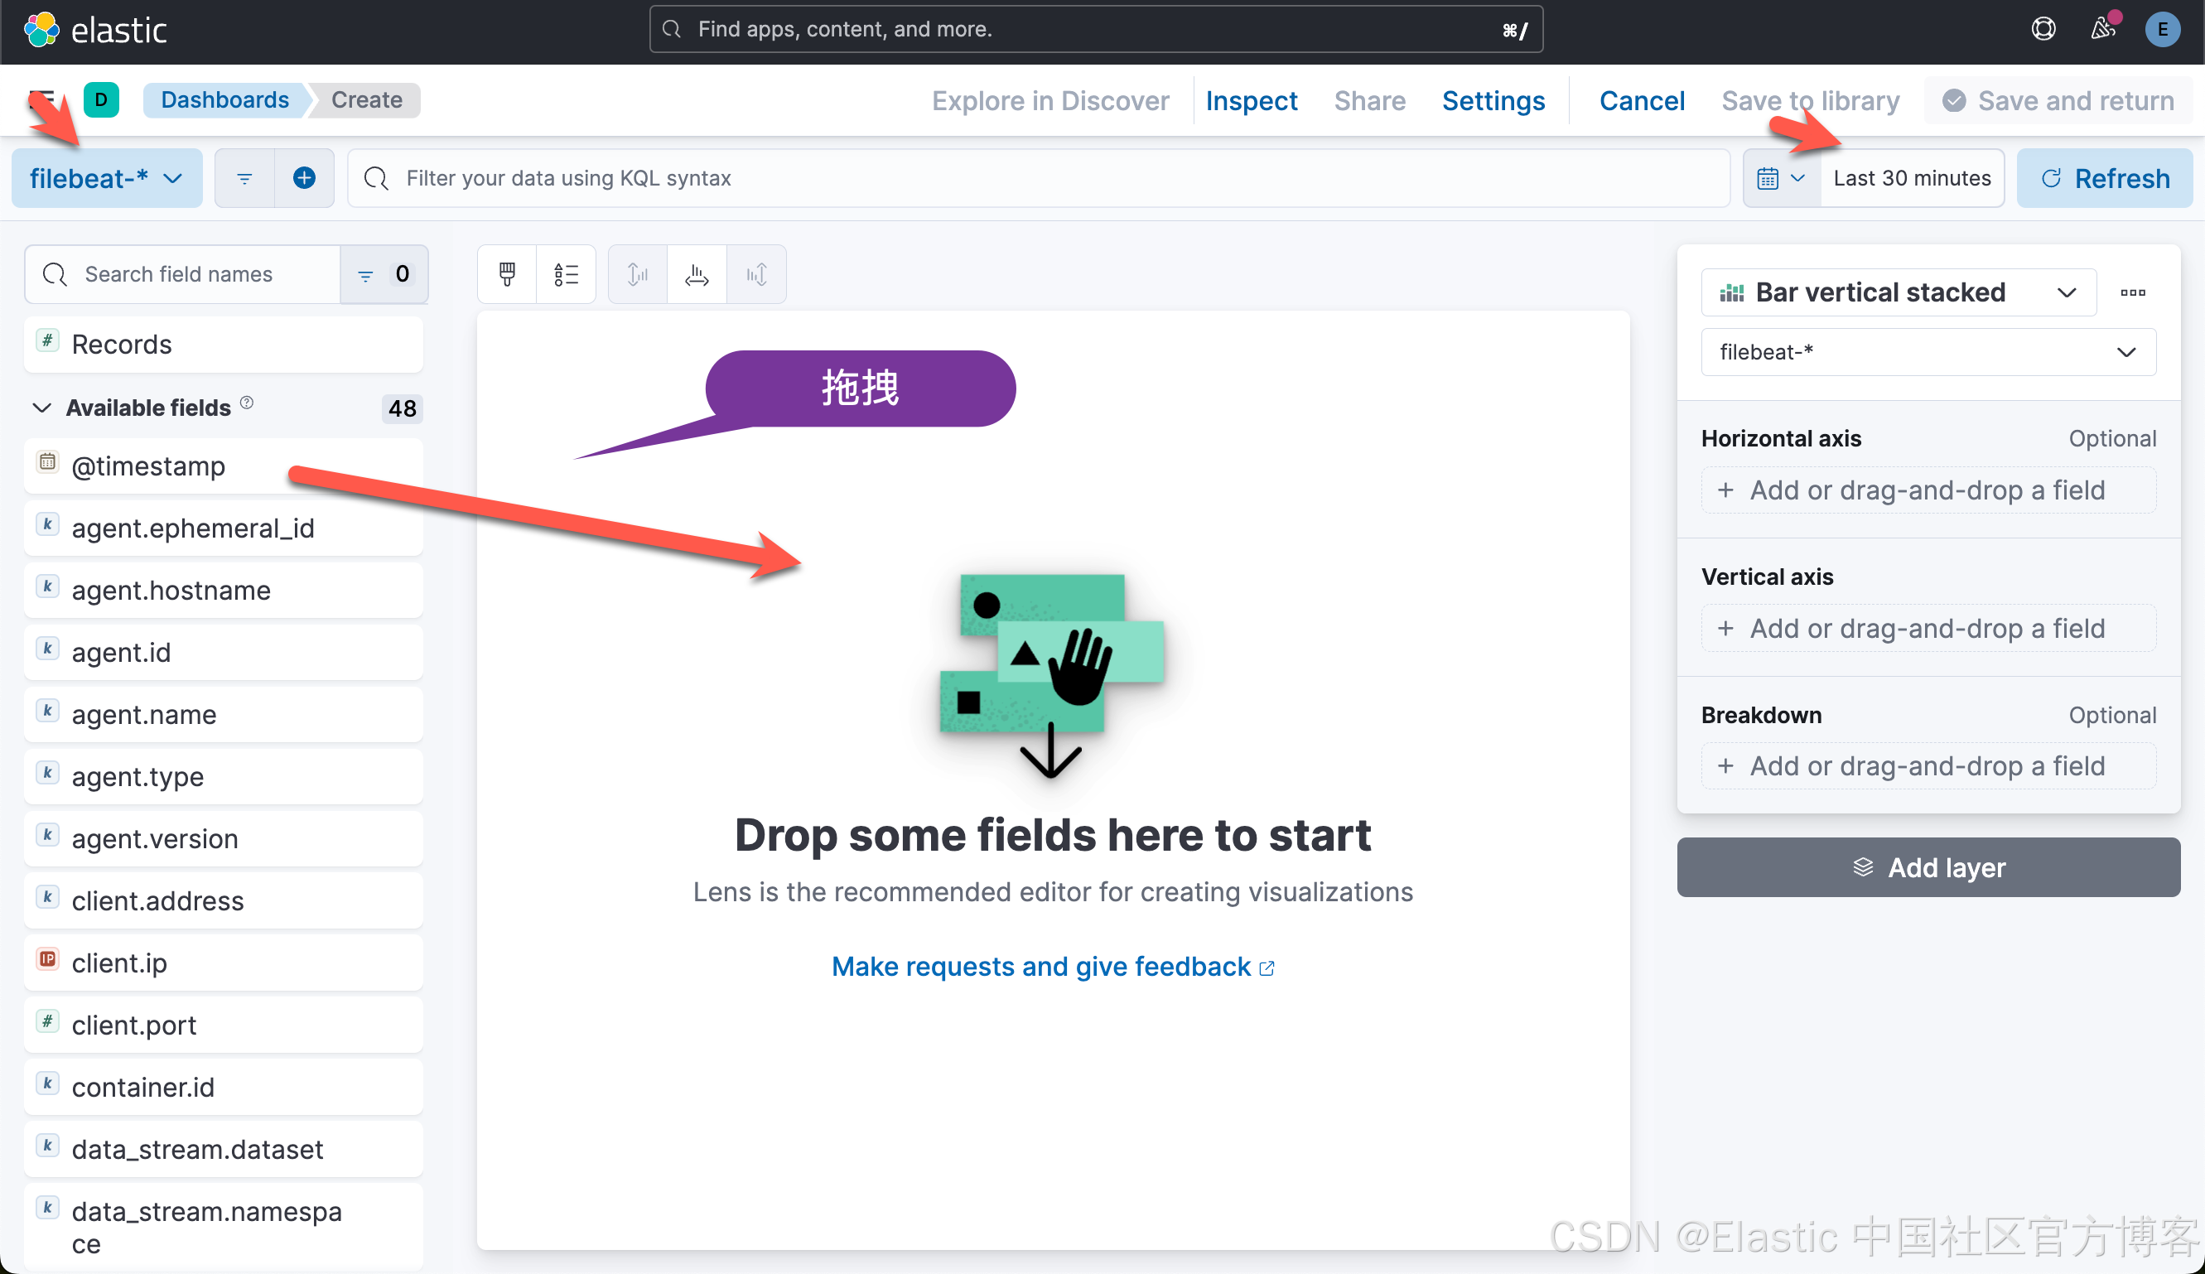2205x1274 pixels.
Task: Open left axis settings icon
Action: 638,274
